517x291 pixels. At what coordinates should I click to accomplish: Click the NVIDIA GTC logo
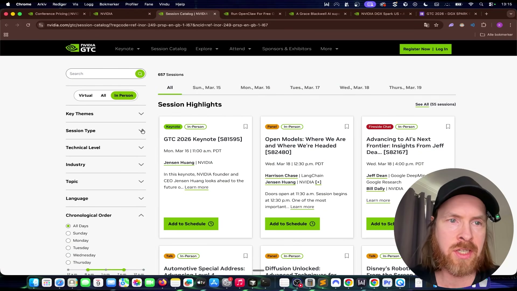81,48
